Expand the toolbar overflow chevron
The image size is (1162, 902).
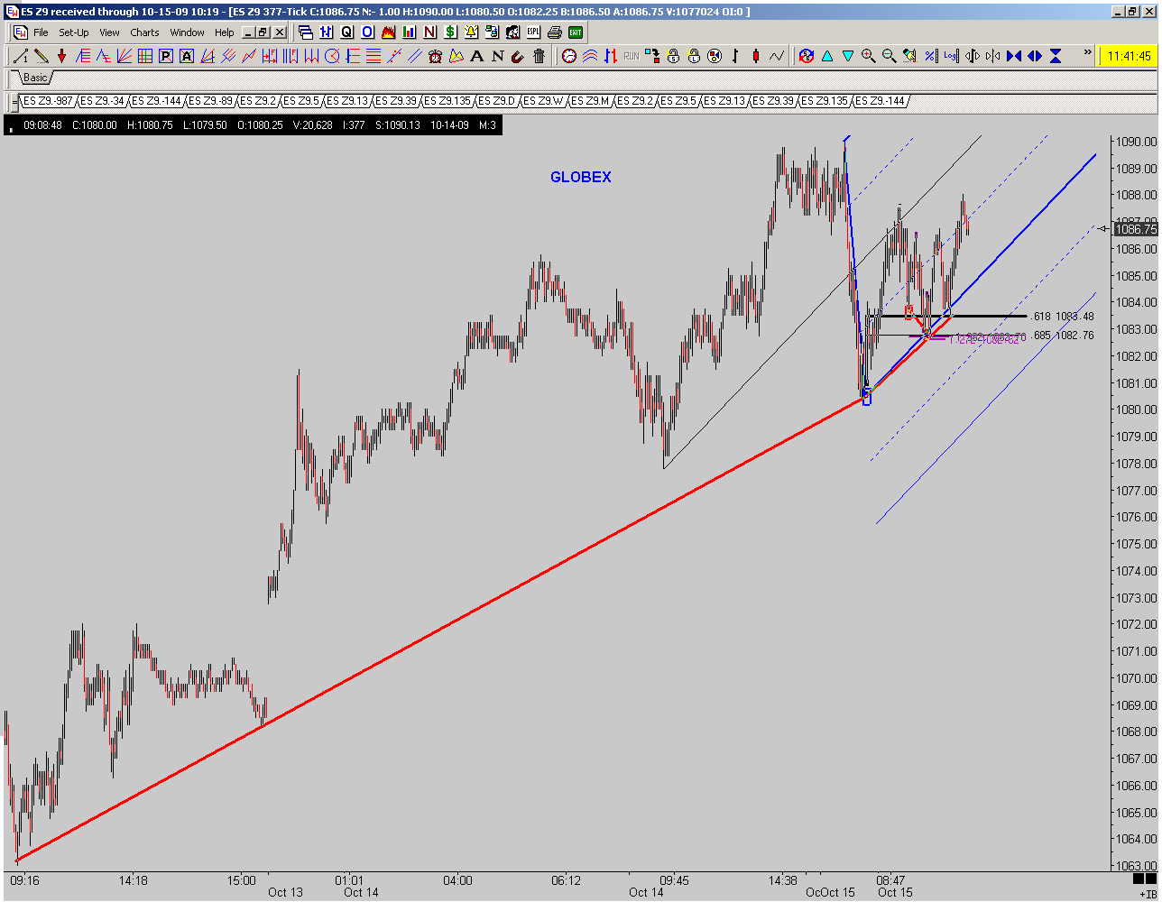tap(1087, 53)
